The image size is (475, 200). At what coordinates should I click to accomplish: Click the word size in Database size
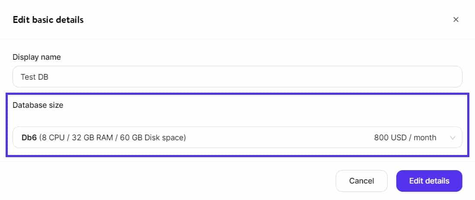click(55, 105)
